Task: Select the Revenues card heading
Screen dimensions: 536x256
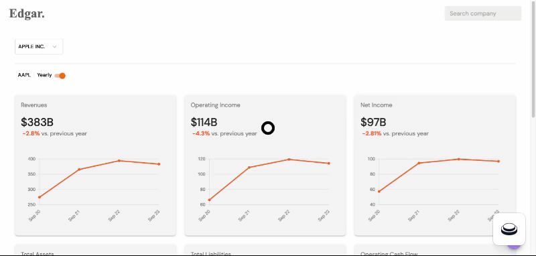Action: click(x=34, y=105)
